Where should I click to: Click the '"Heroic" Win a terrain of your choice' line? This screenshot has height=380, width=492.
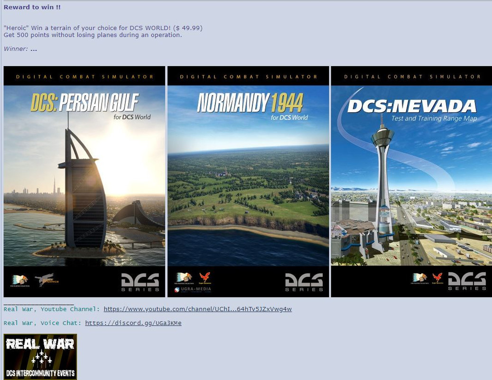[x=103, y=28]
